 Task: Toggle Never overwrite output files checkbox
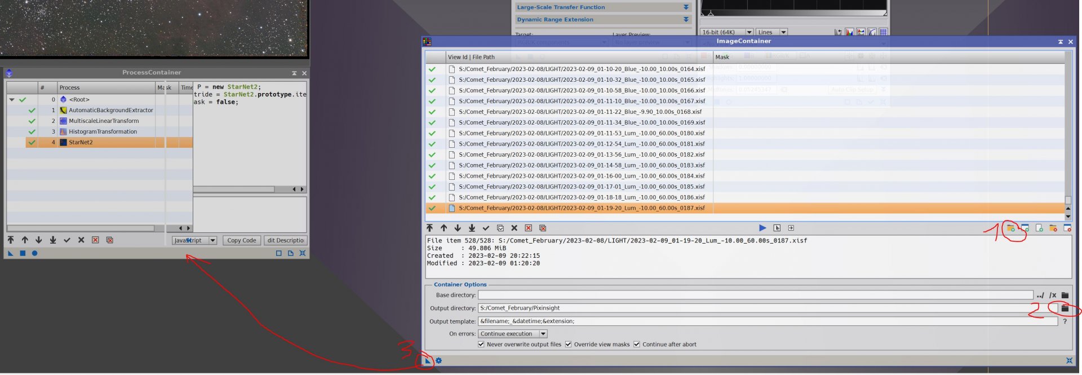(481, 344)
